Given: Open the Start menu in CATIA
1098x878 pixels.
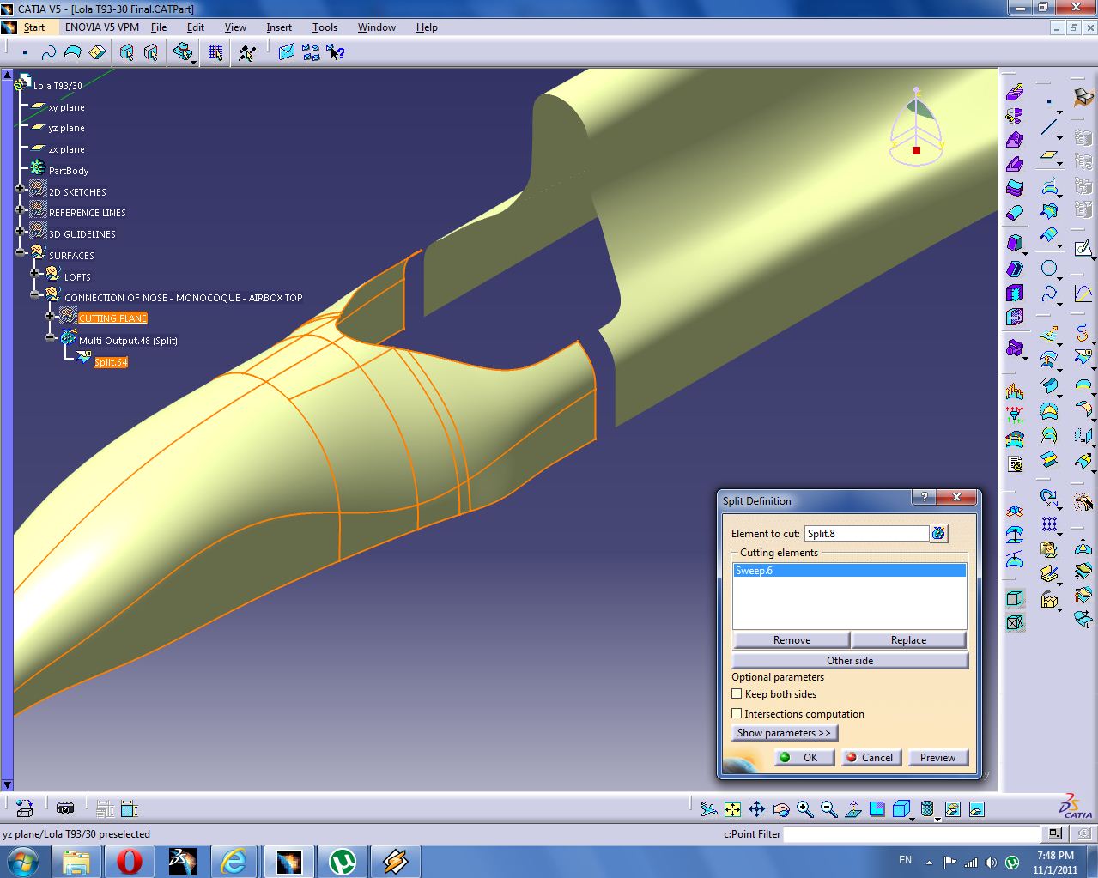Looking at the screenshot, I should click(34, 27).
